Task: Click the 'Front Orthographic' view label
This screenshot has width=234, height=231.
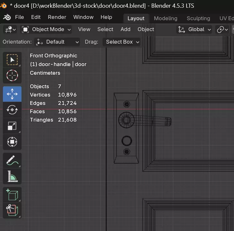Action: 53,56
